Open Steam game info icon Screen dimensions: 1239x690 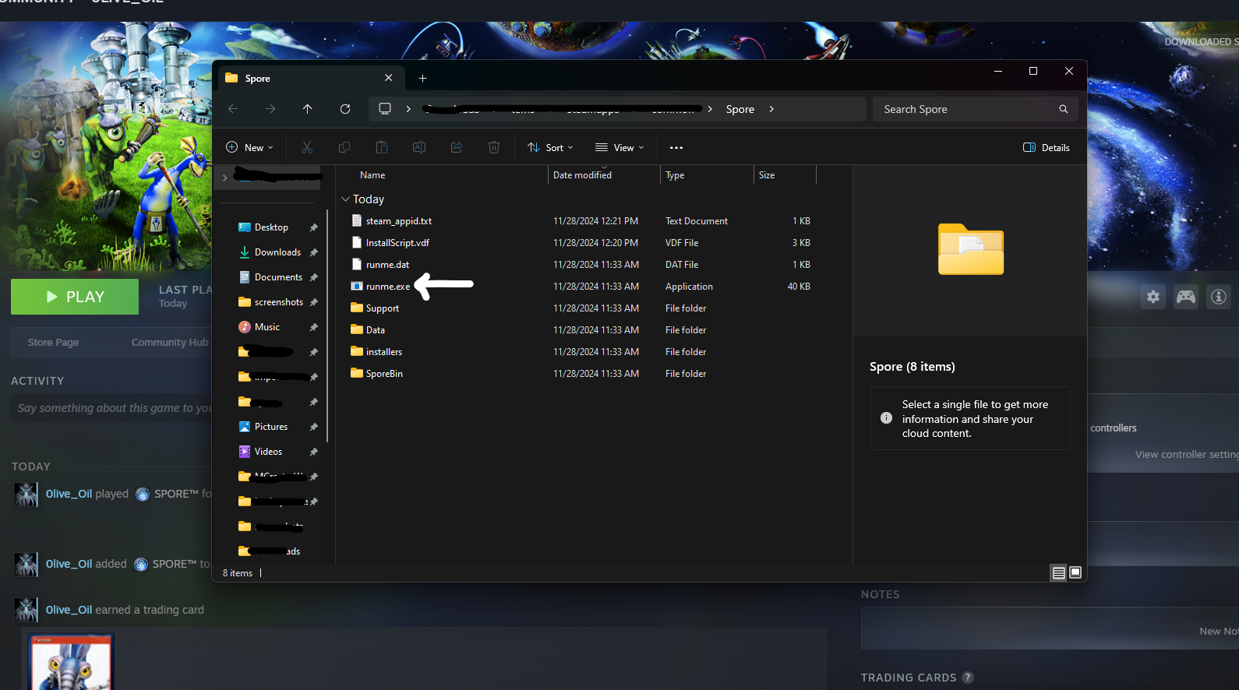[1219, 297]
